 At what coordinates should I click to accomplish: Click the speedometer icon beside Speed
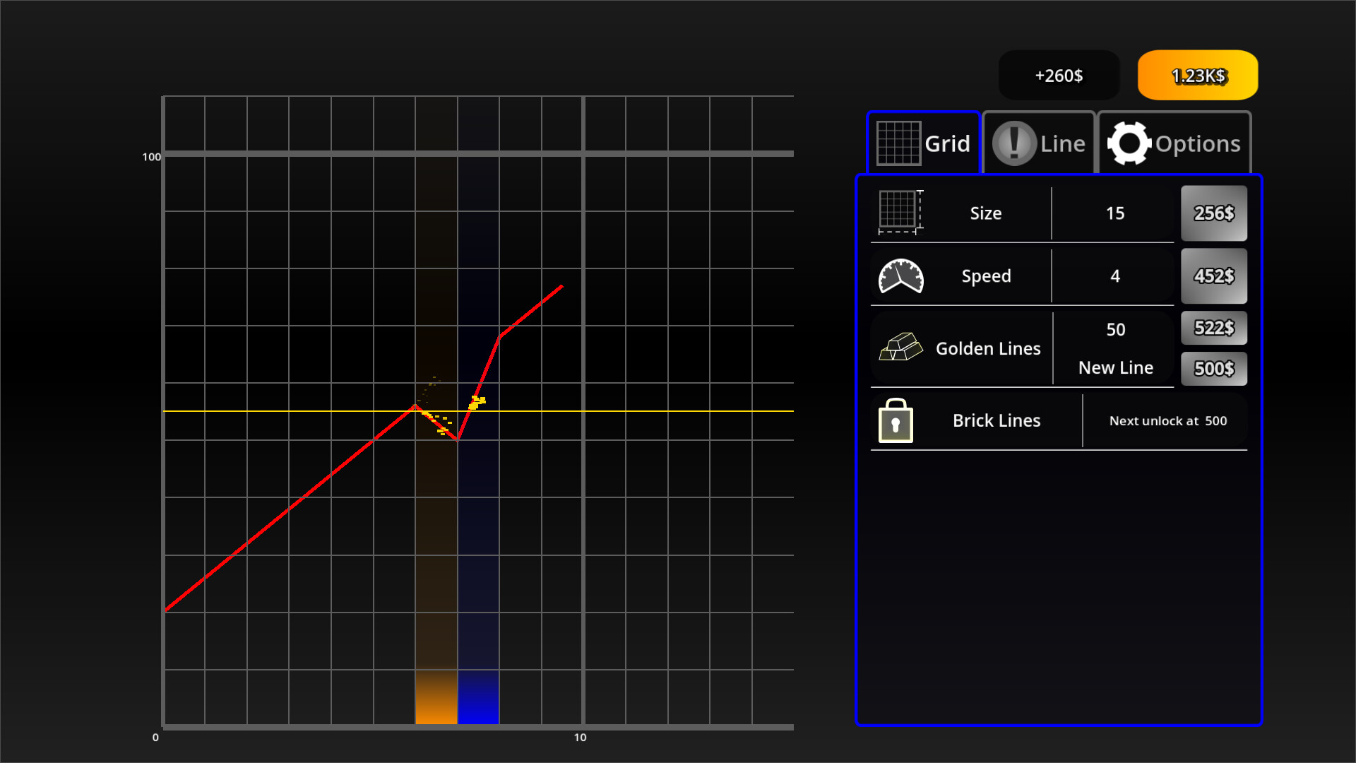900,276
